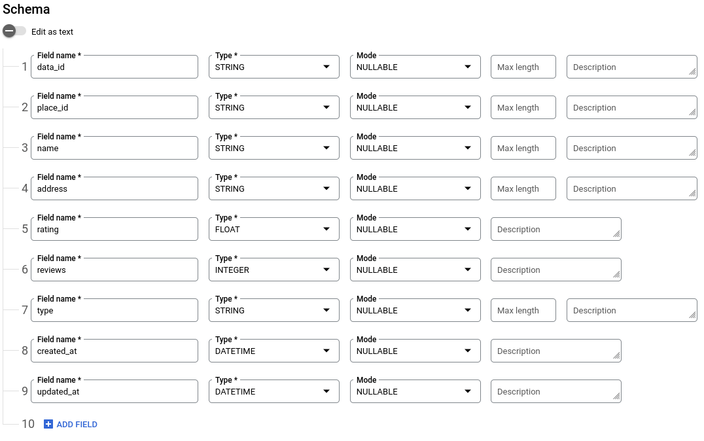This screenshot has height=441, width=704.
Task: Click Max length input for type row
Action: 523,311
